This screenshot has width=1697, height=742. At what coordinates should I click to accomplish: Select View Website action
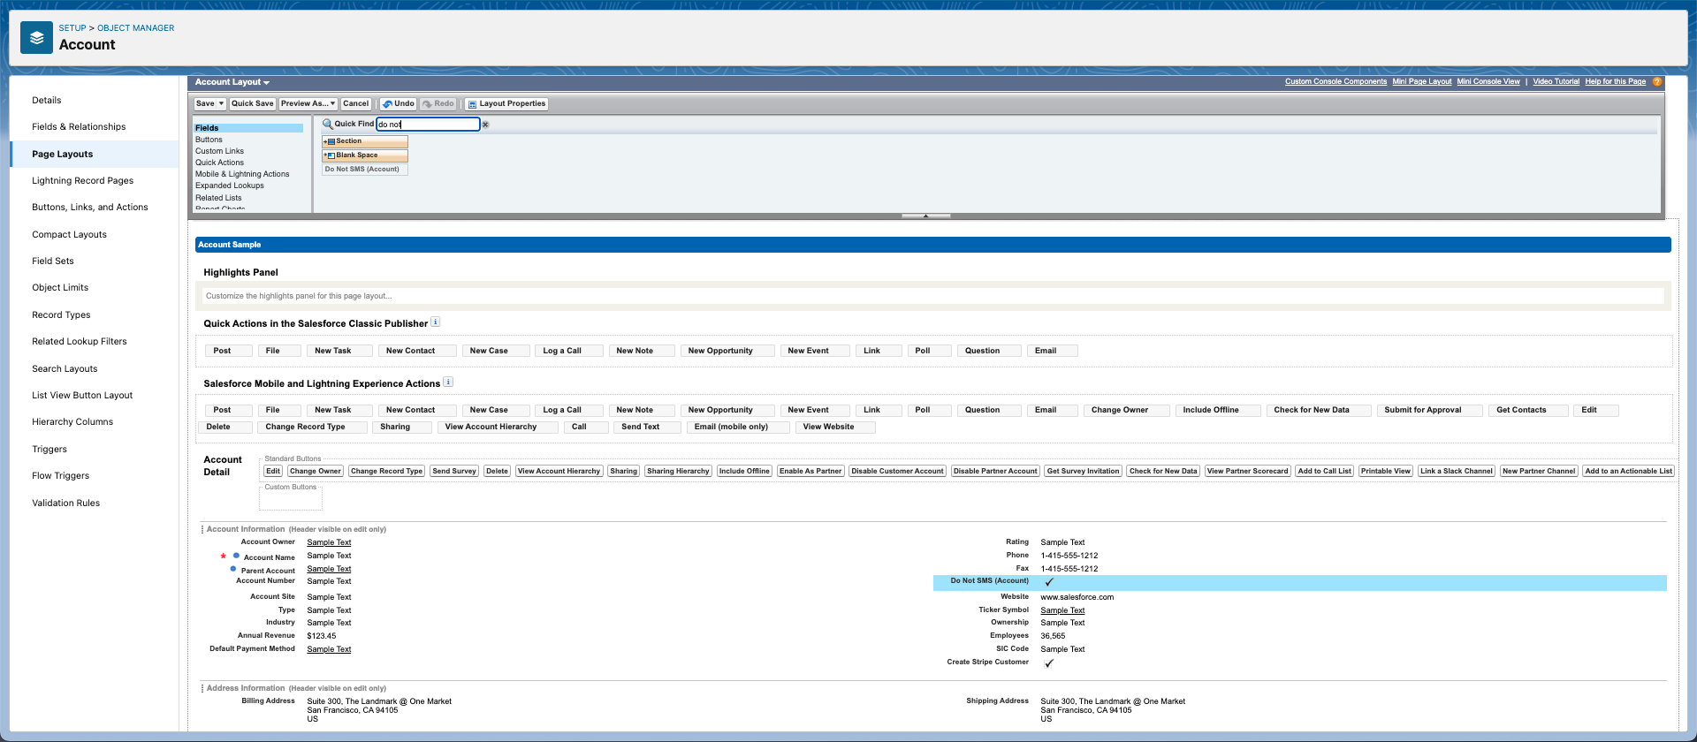(x=835, y=427)
